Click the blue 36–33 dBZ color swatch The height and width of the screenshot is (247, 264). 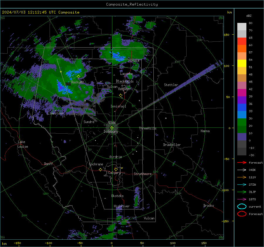242,107
